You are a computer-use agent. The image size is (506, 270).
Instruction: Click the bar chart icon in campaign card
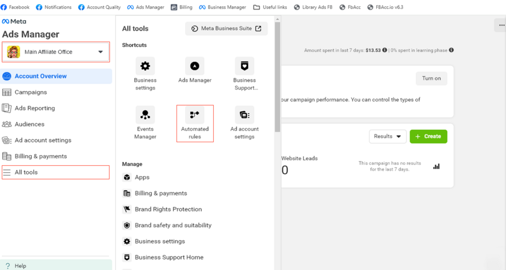point(436,166)
